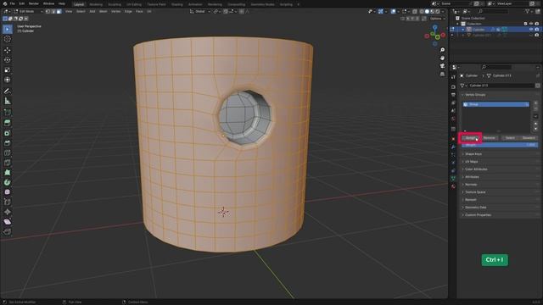Select the Bevel tool

[8, 143]
